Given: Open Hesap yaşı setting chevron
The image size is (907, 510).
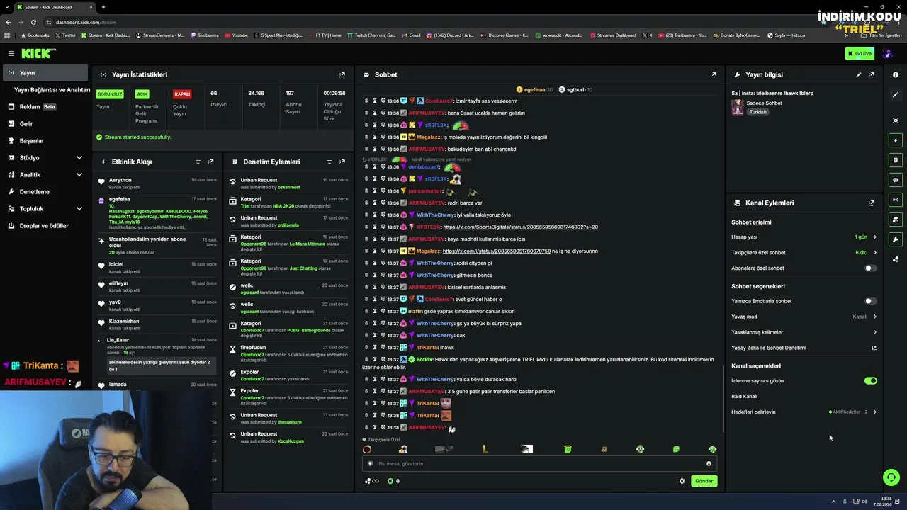Looking at the screenshot, I should click(x=874, y=237).
